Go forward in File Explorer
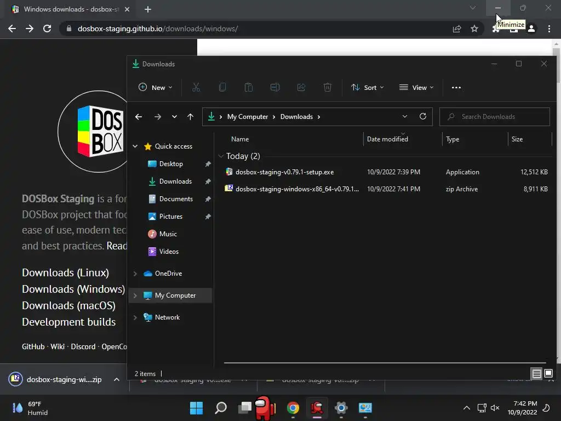 (157, 117)
